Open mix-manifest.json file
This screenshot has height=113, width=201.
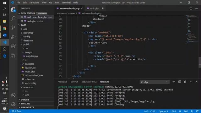34,75
